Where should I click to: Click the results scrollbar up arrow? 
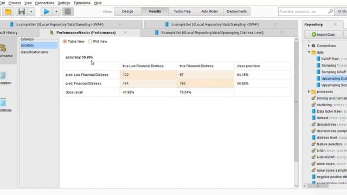coord(297,40)
